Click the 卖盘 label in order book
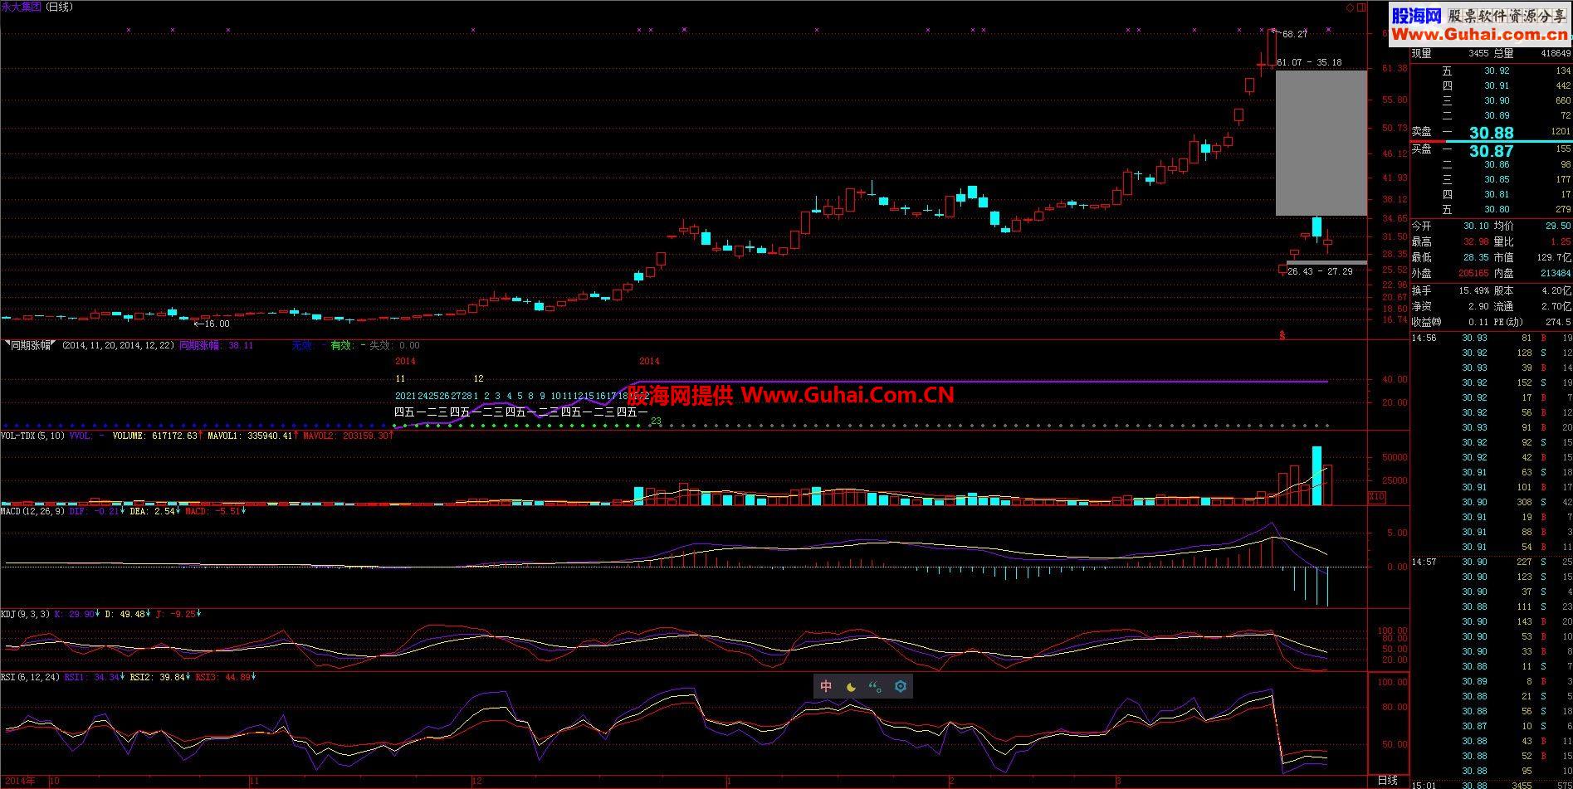Image resolution: width=1573 pixels, height=789 pixels. pyautogui.click(x=1421, y=131)
